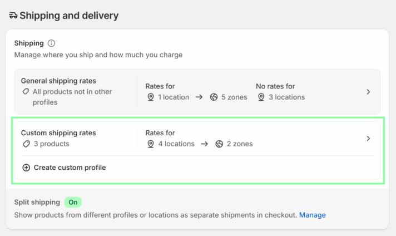Click the location pin beside 1 location
The width and height of the screenshot is (396, 236).
[x=151, y=97]
